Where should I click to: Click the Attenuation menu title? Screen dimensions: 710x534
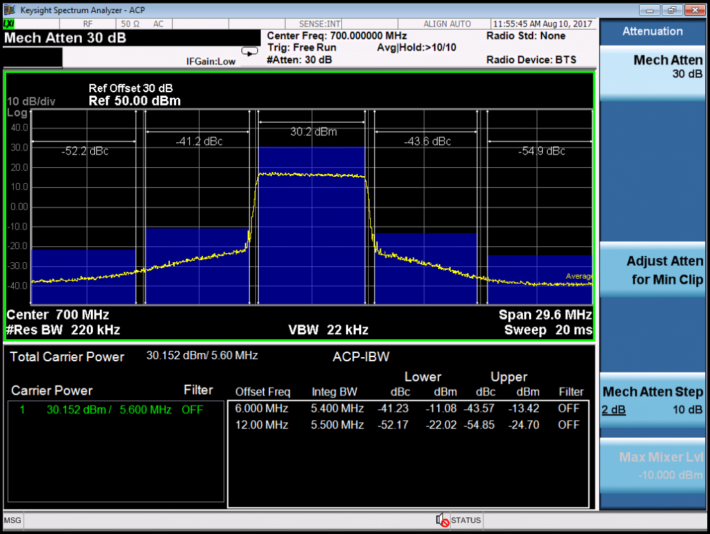pos(652,31)
